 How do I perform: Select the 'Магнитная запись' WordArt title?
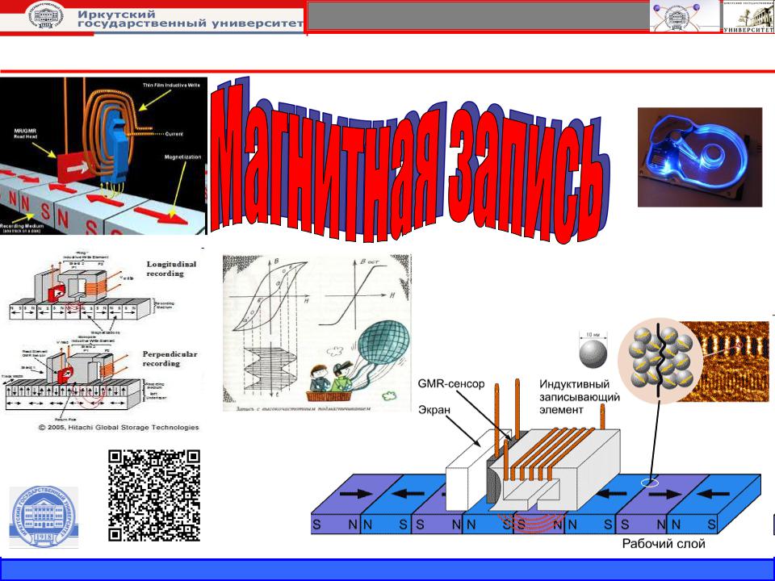408,162
